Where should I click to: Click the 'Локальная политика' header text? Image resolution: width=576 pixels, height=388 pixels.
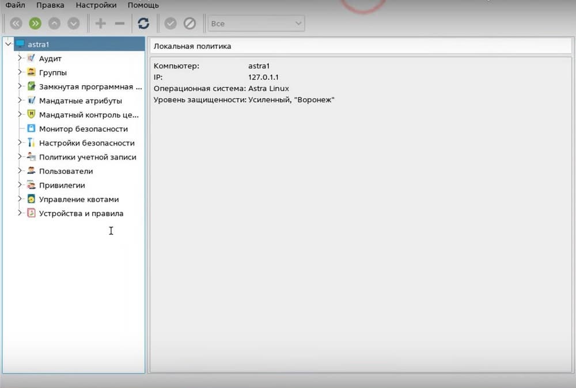coord(192,46)
